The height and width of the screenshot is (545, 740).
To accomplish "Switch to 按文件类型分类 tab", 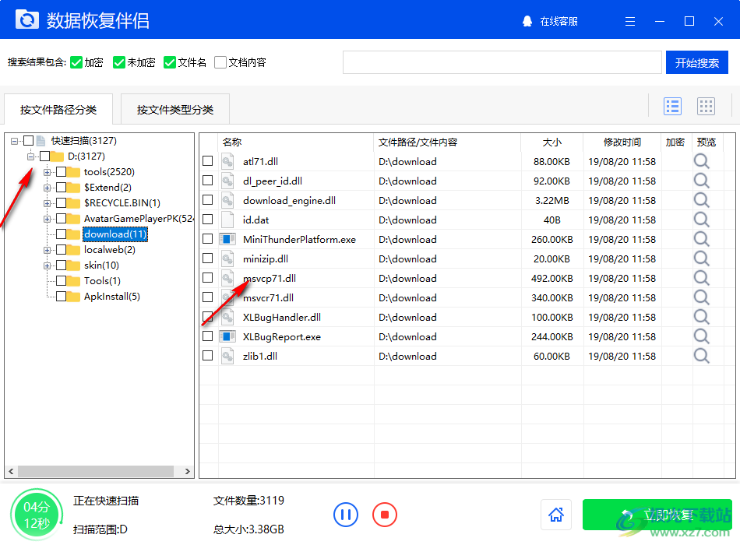I will click(174, 110).
